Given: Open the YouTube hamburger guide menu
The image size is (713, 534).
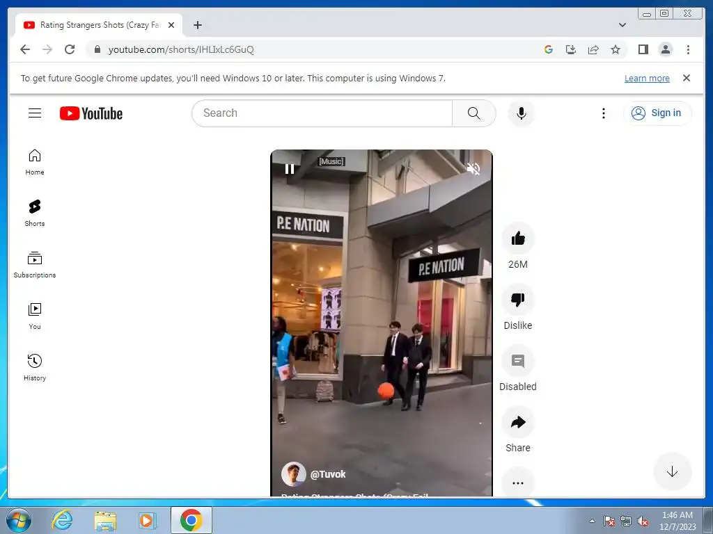Looking at the screenshot, I should 35,113.
